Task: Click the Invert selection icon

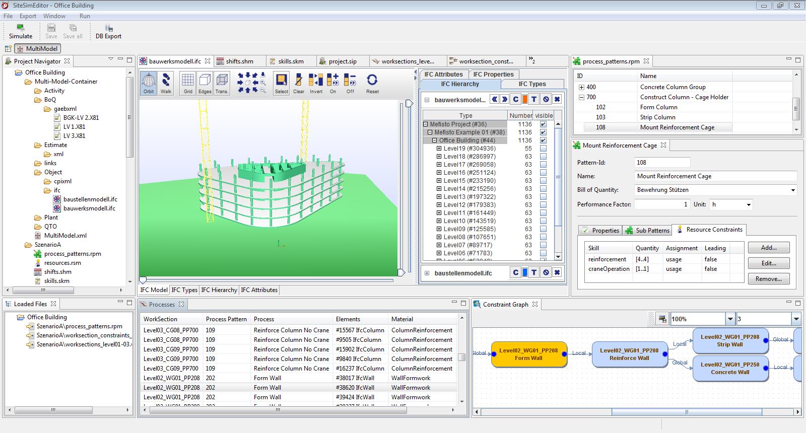Action: click(316, 83)
